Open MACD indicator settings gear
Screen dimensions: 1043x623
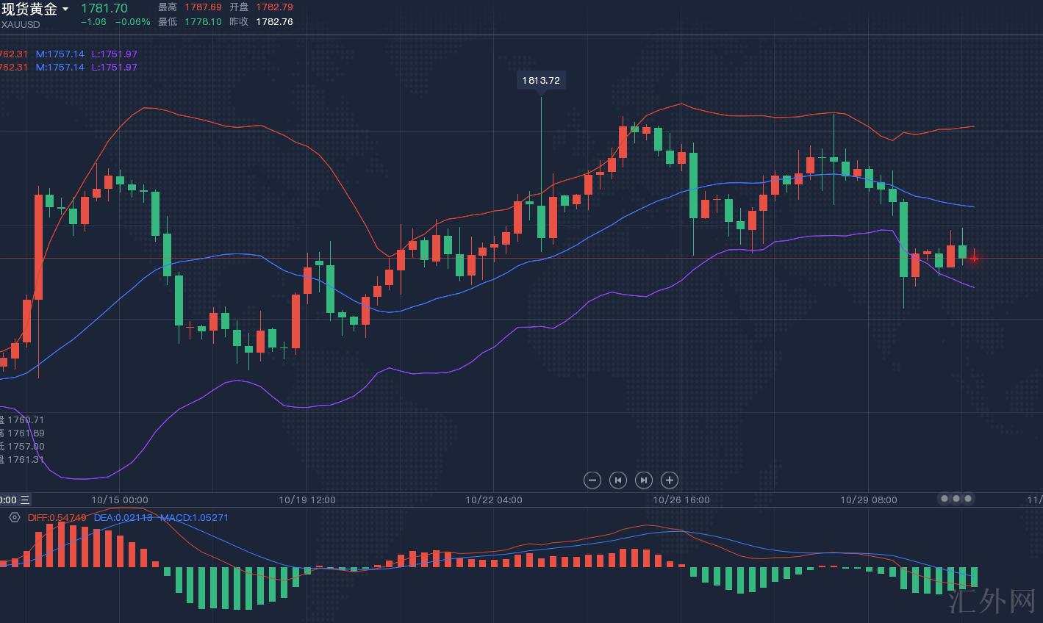point(14,517)
